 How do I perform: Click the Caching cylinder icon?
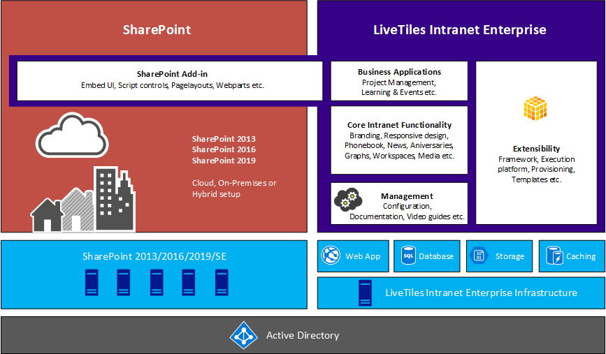tap(554, 256)
